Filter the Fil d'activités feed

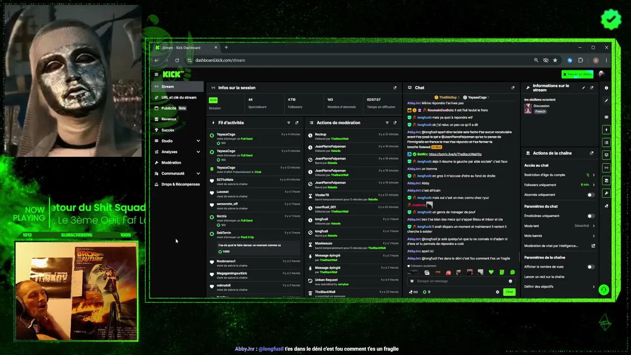(288, 123)
